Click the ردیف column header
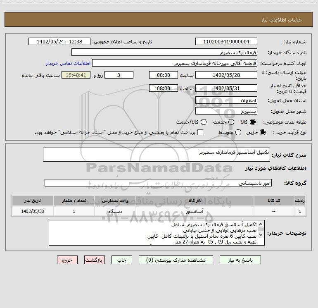This screenshot has height=308, width=318. [300, 201]
